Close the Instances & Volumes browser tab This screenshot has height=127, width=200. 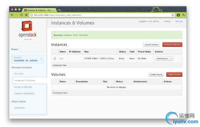(54, 10)
